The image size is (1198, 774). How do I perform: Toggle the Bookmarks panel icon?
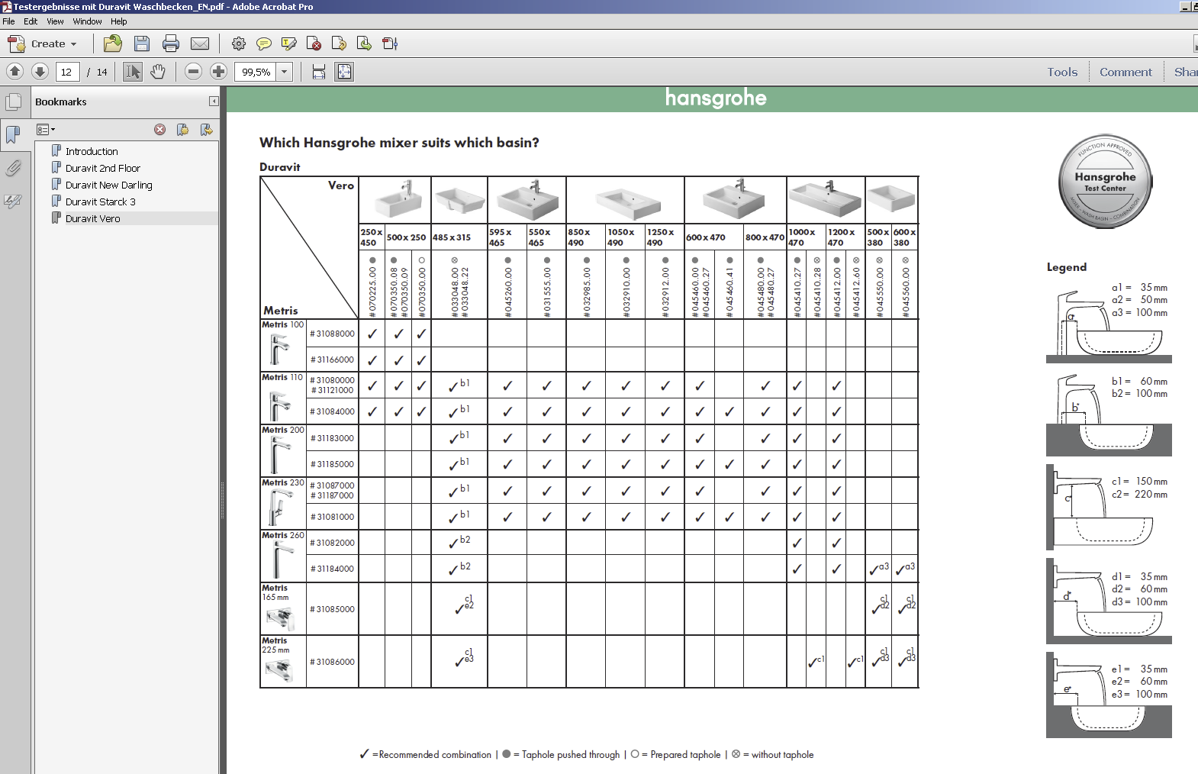13,134
